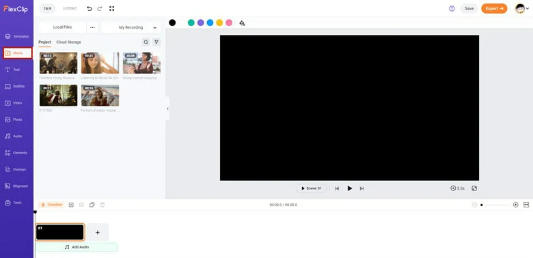Open the Text tool in sidebar

coord(12,70)
